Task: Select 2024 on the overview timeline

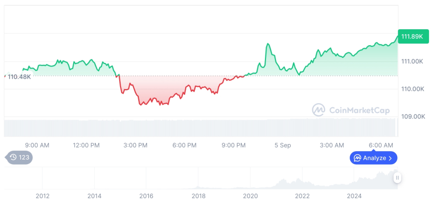Action: tap(354, 195)
